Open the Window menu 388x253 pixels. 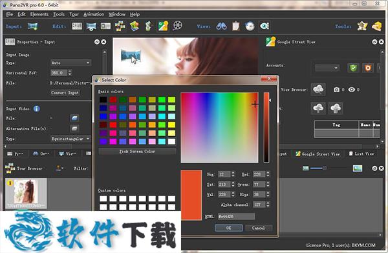pos(117,14)
